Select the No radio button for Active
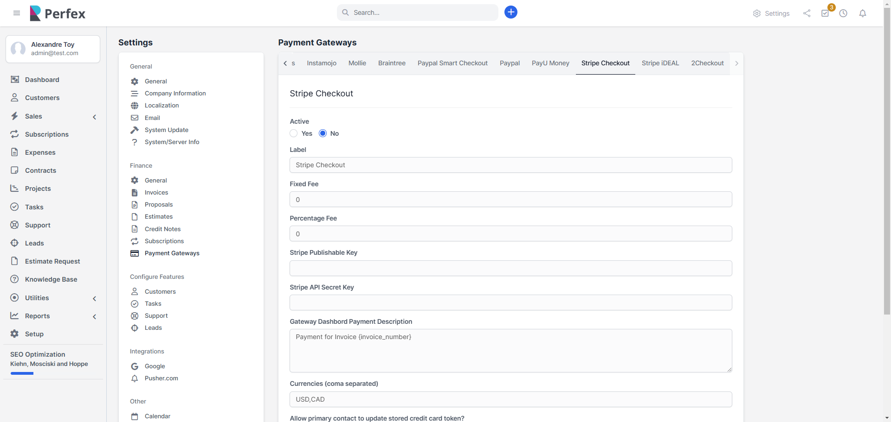Image resolution: width=891 pixels, height=422 pixels. pos(323,133)
